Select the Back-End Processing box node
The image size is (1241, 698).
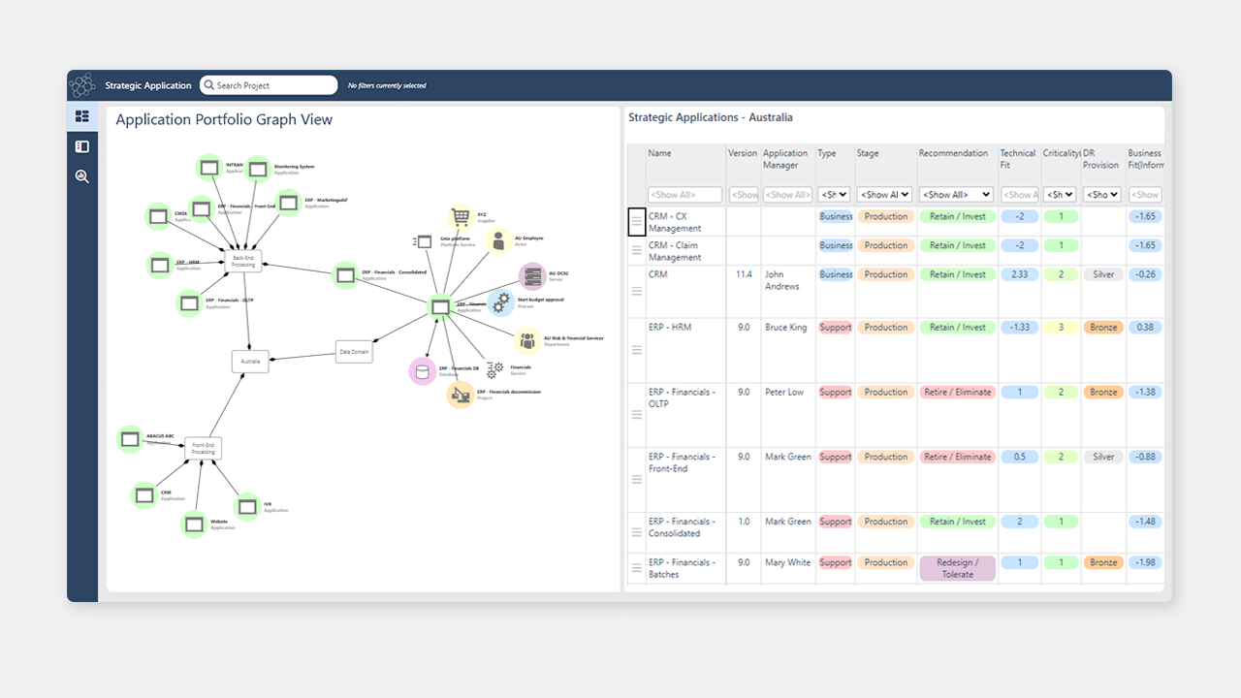[x=243, y=261]
